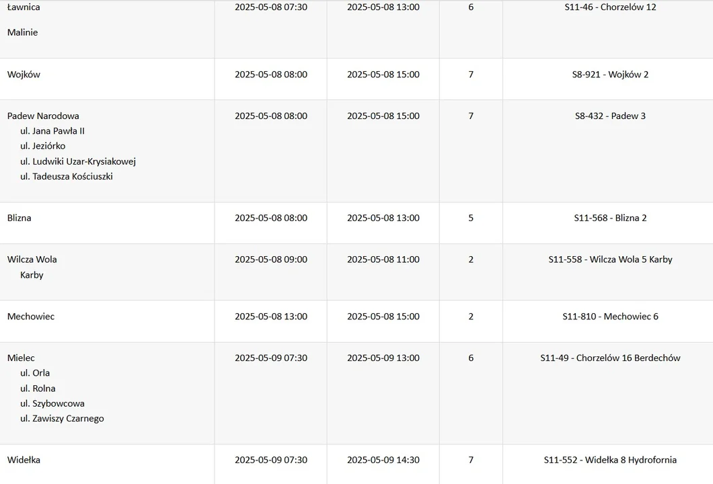Click ul. Tadeusza Kościuszki street entry

point(67,176)
